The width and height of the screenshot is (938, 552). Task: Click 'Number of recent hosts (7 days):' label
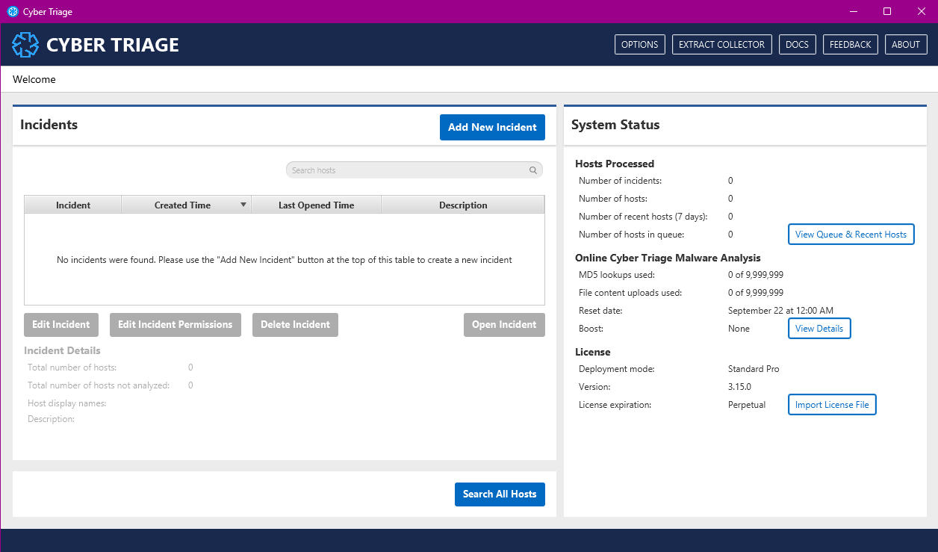click(x=643, y=217)
